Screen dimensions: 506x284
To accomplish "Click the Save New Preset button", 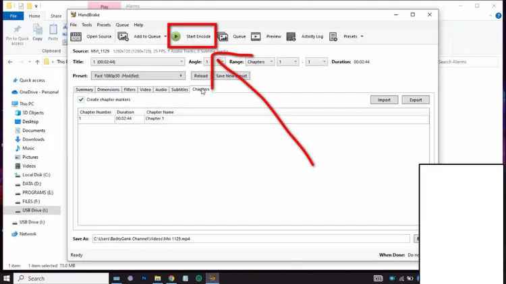I will (231, 75).
